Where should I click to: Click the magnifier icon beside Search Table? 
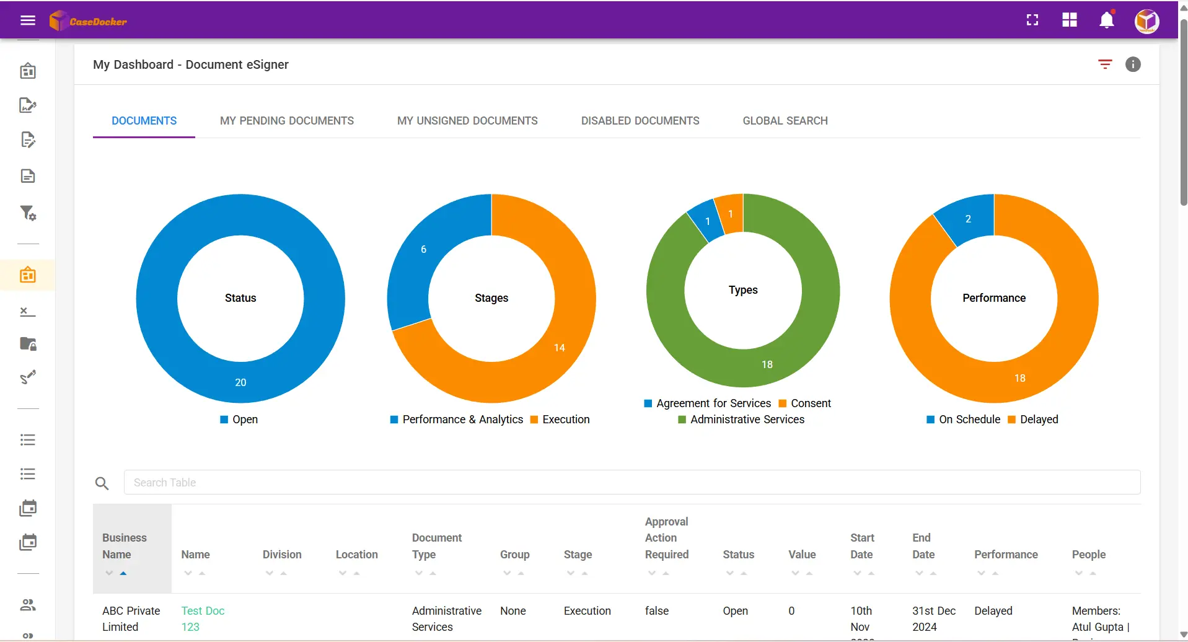(102, 483)
